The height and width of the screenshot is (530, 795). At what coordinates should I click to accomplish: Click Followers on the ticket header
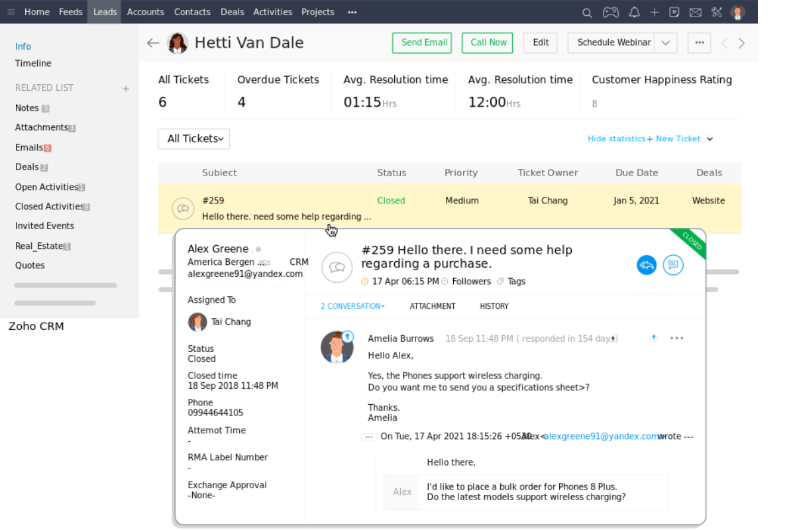click(471, 281)
